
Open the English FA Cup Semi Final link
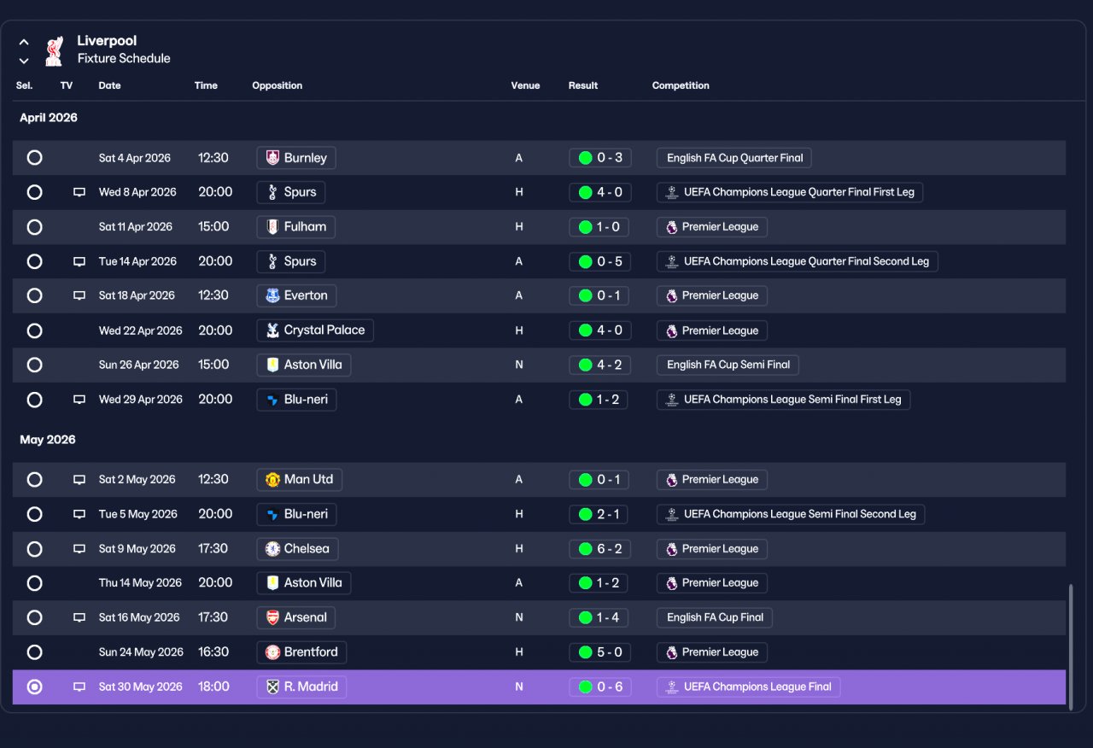coord(728,365)
